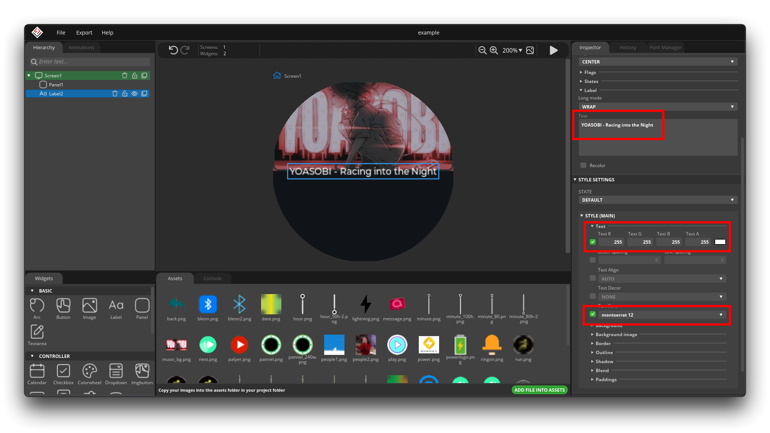Select the Textarea widget
The image size is (770, 433).
tap(37, 335)
